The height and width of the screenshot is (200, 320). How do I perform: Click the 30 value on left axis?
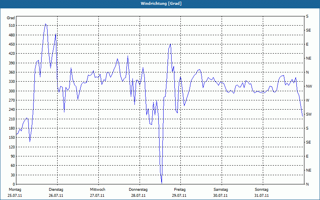click(13, 175)
